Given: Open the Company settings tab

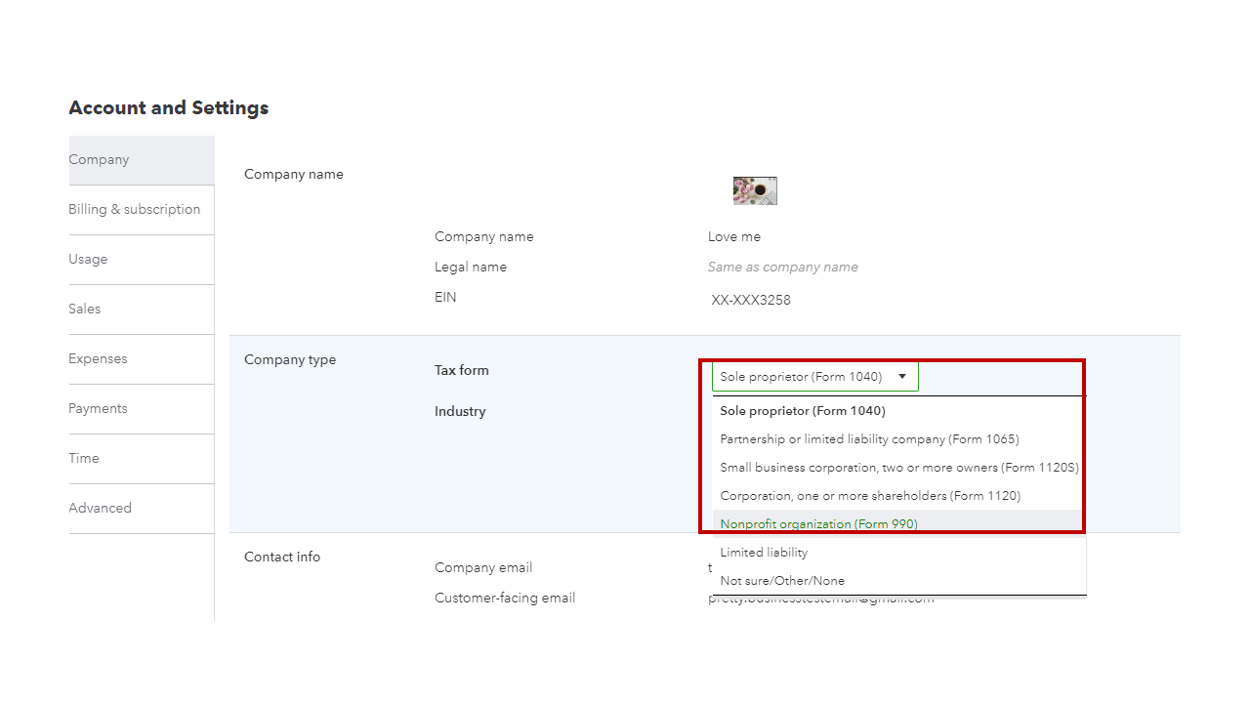Looking at the screenshot, I should (x=99, y=160).
